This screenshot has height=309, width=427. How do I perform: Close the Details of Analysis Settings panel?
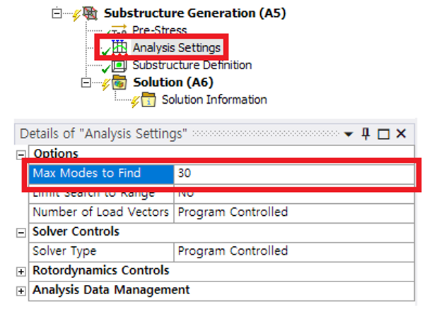pyautogui.click(x=401, y=134)
